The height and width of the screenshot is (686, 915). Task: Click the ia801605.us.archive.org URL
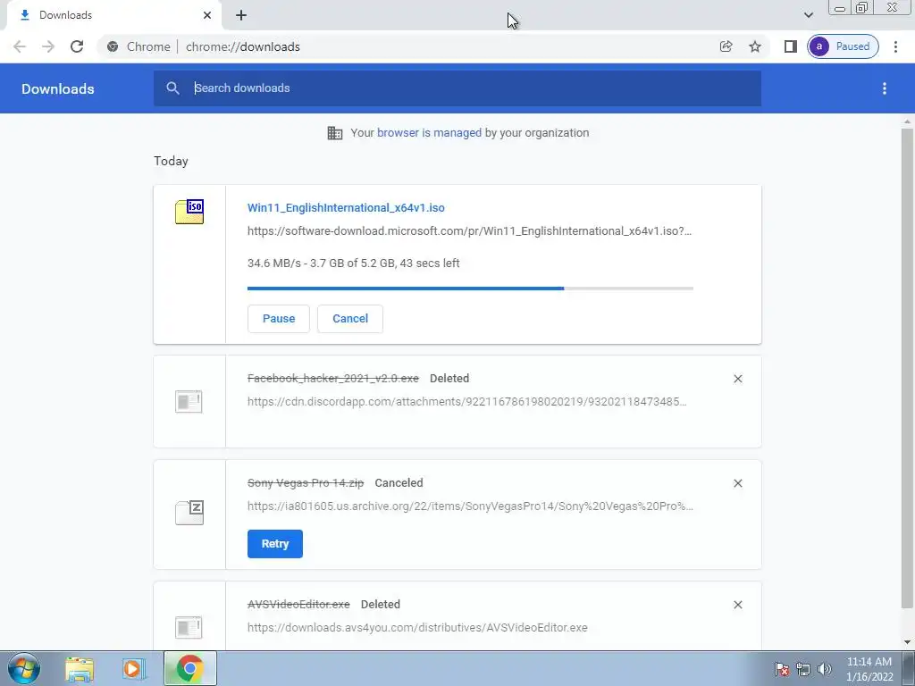(470, 506)
